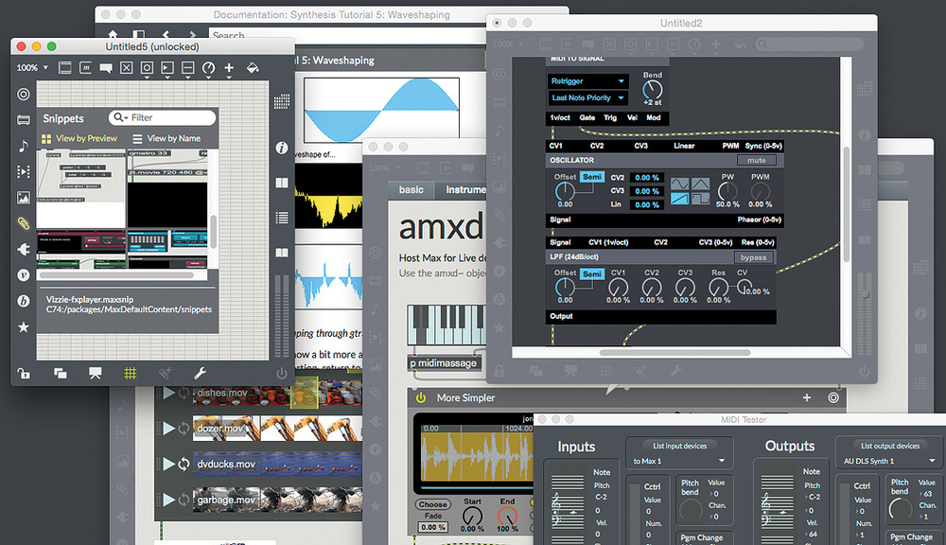Open the Retrigger dropdown
This screenshot has width=946, height=545.
pyautogui.click(x=587, y=81)
